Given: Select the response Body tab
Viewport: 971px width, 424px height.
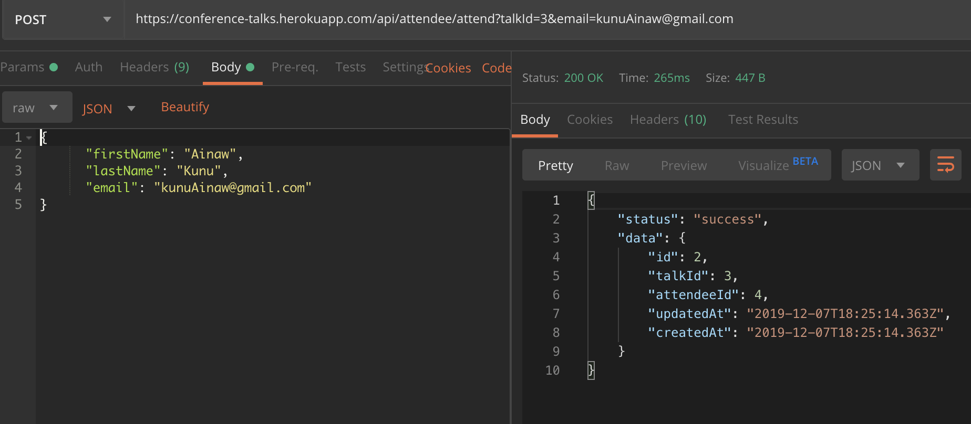Looking at the screenshot, I should (x=535, y=120).
